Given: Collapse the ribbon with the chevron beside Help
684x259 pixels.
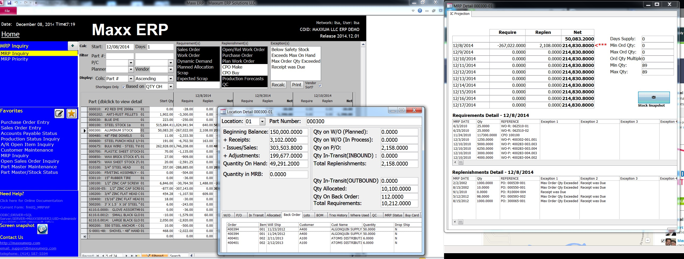Looking at the screenshot, I should [413, 11].
